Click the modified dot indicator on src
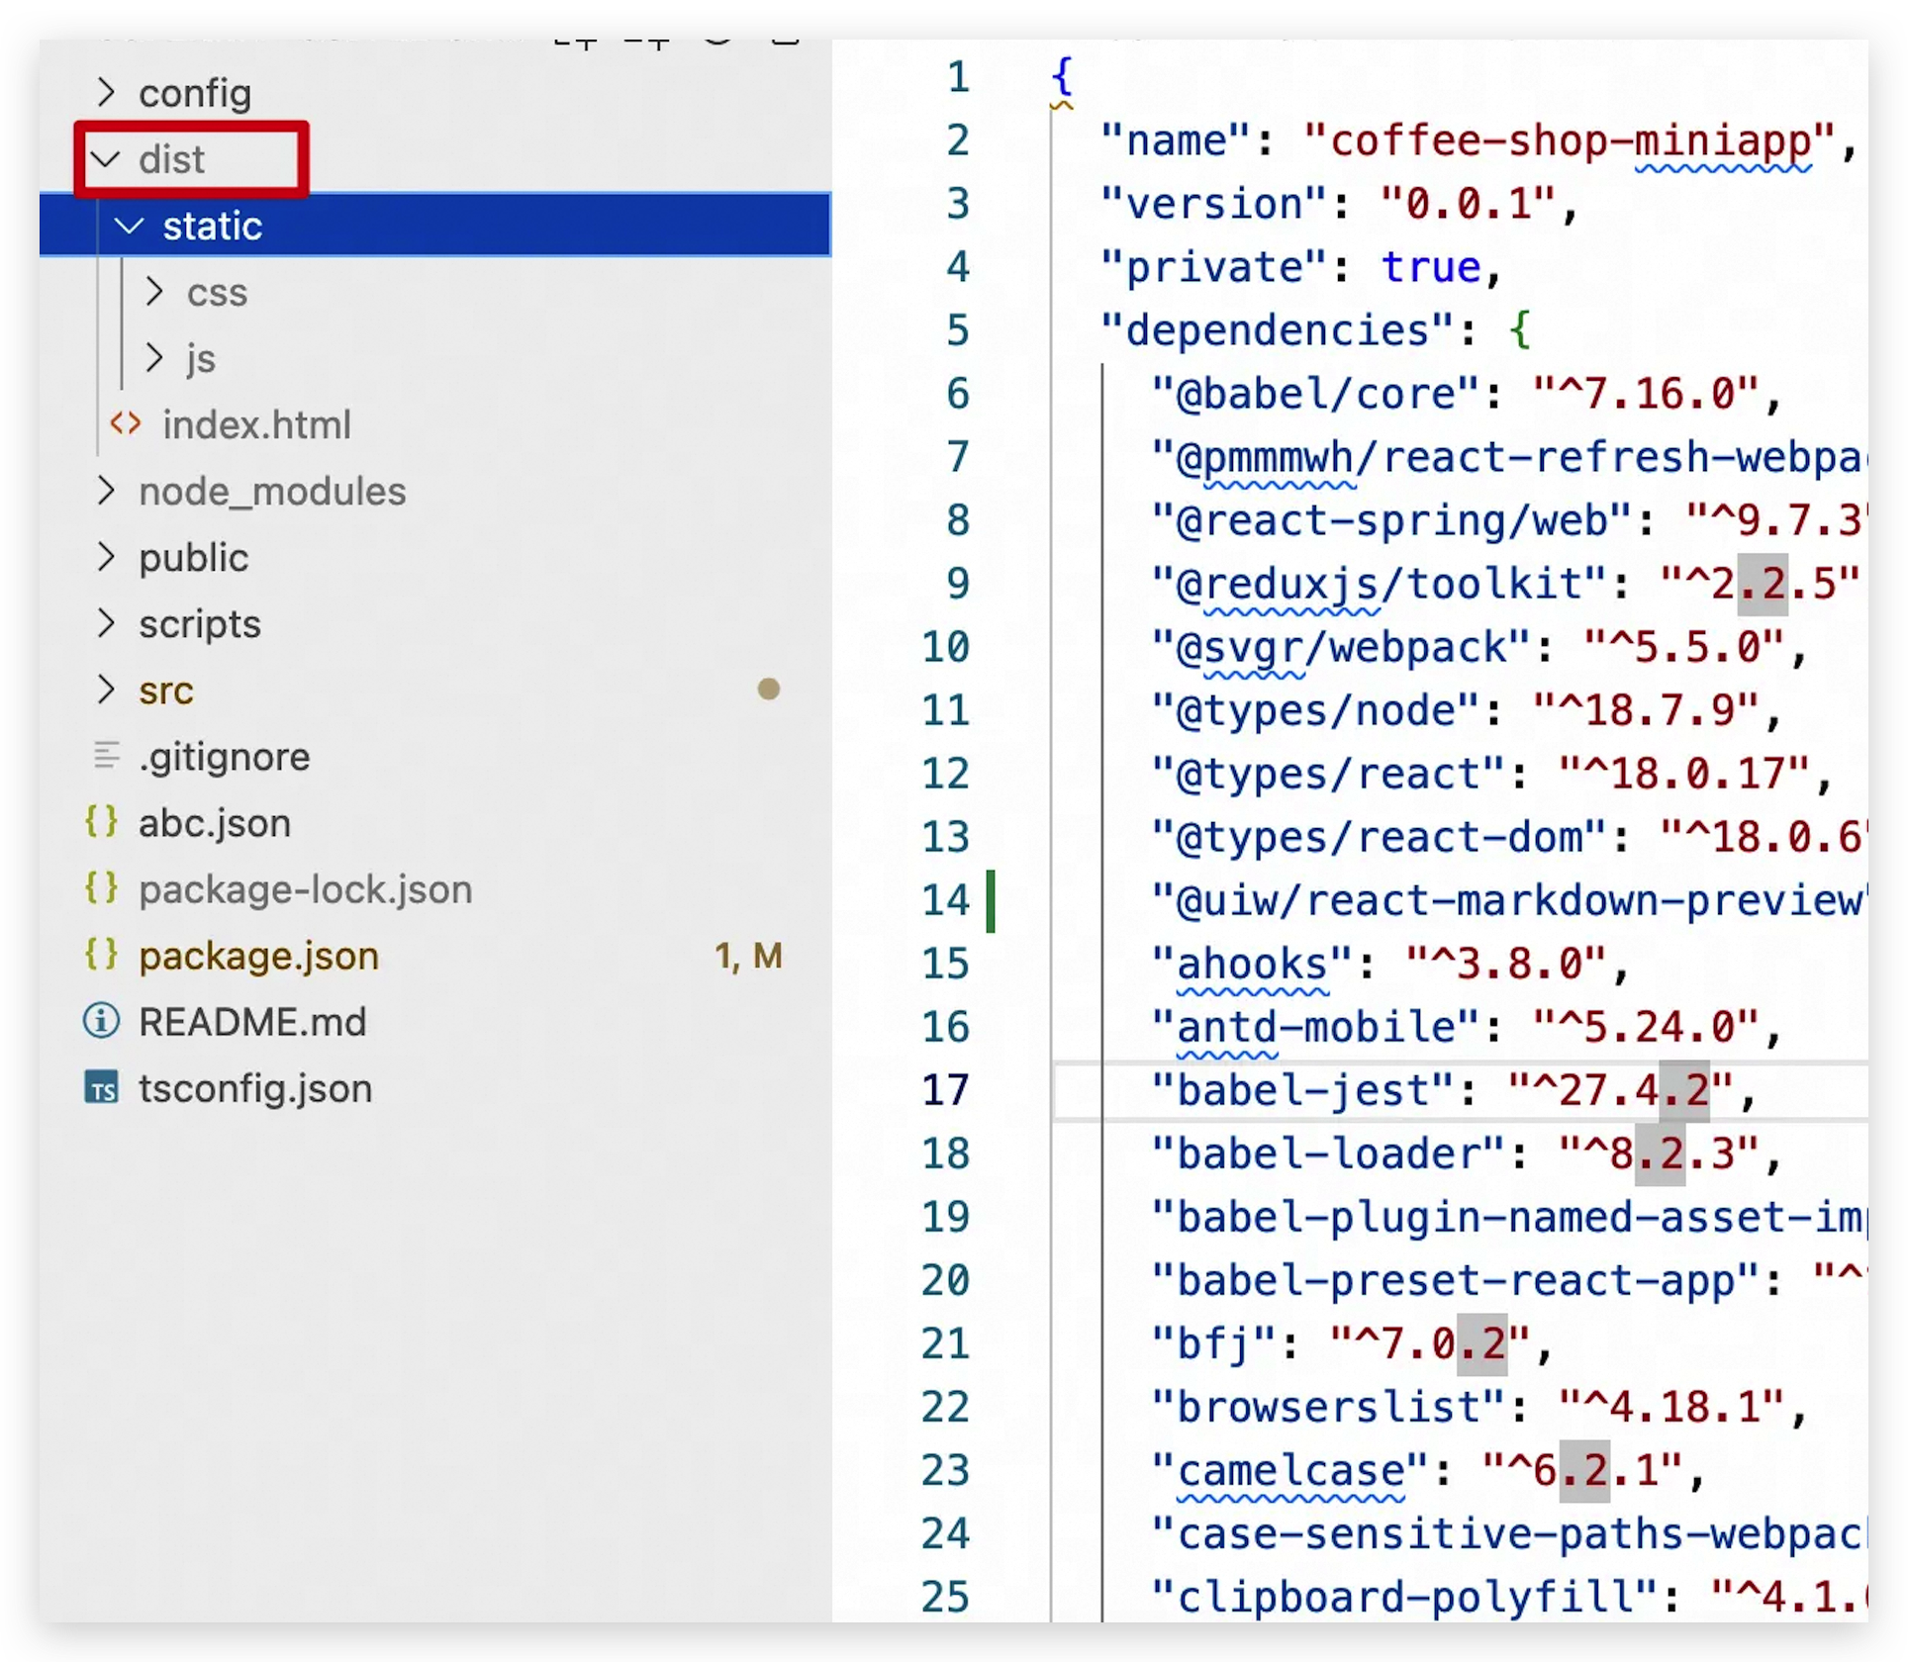 (x=768, y=690)
